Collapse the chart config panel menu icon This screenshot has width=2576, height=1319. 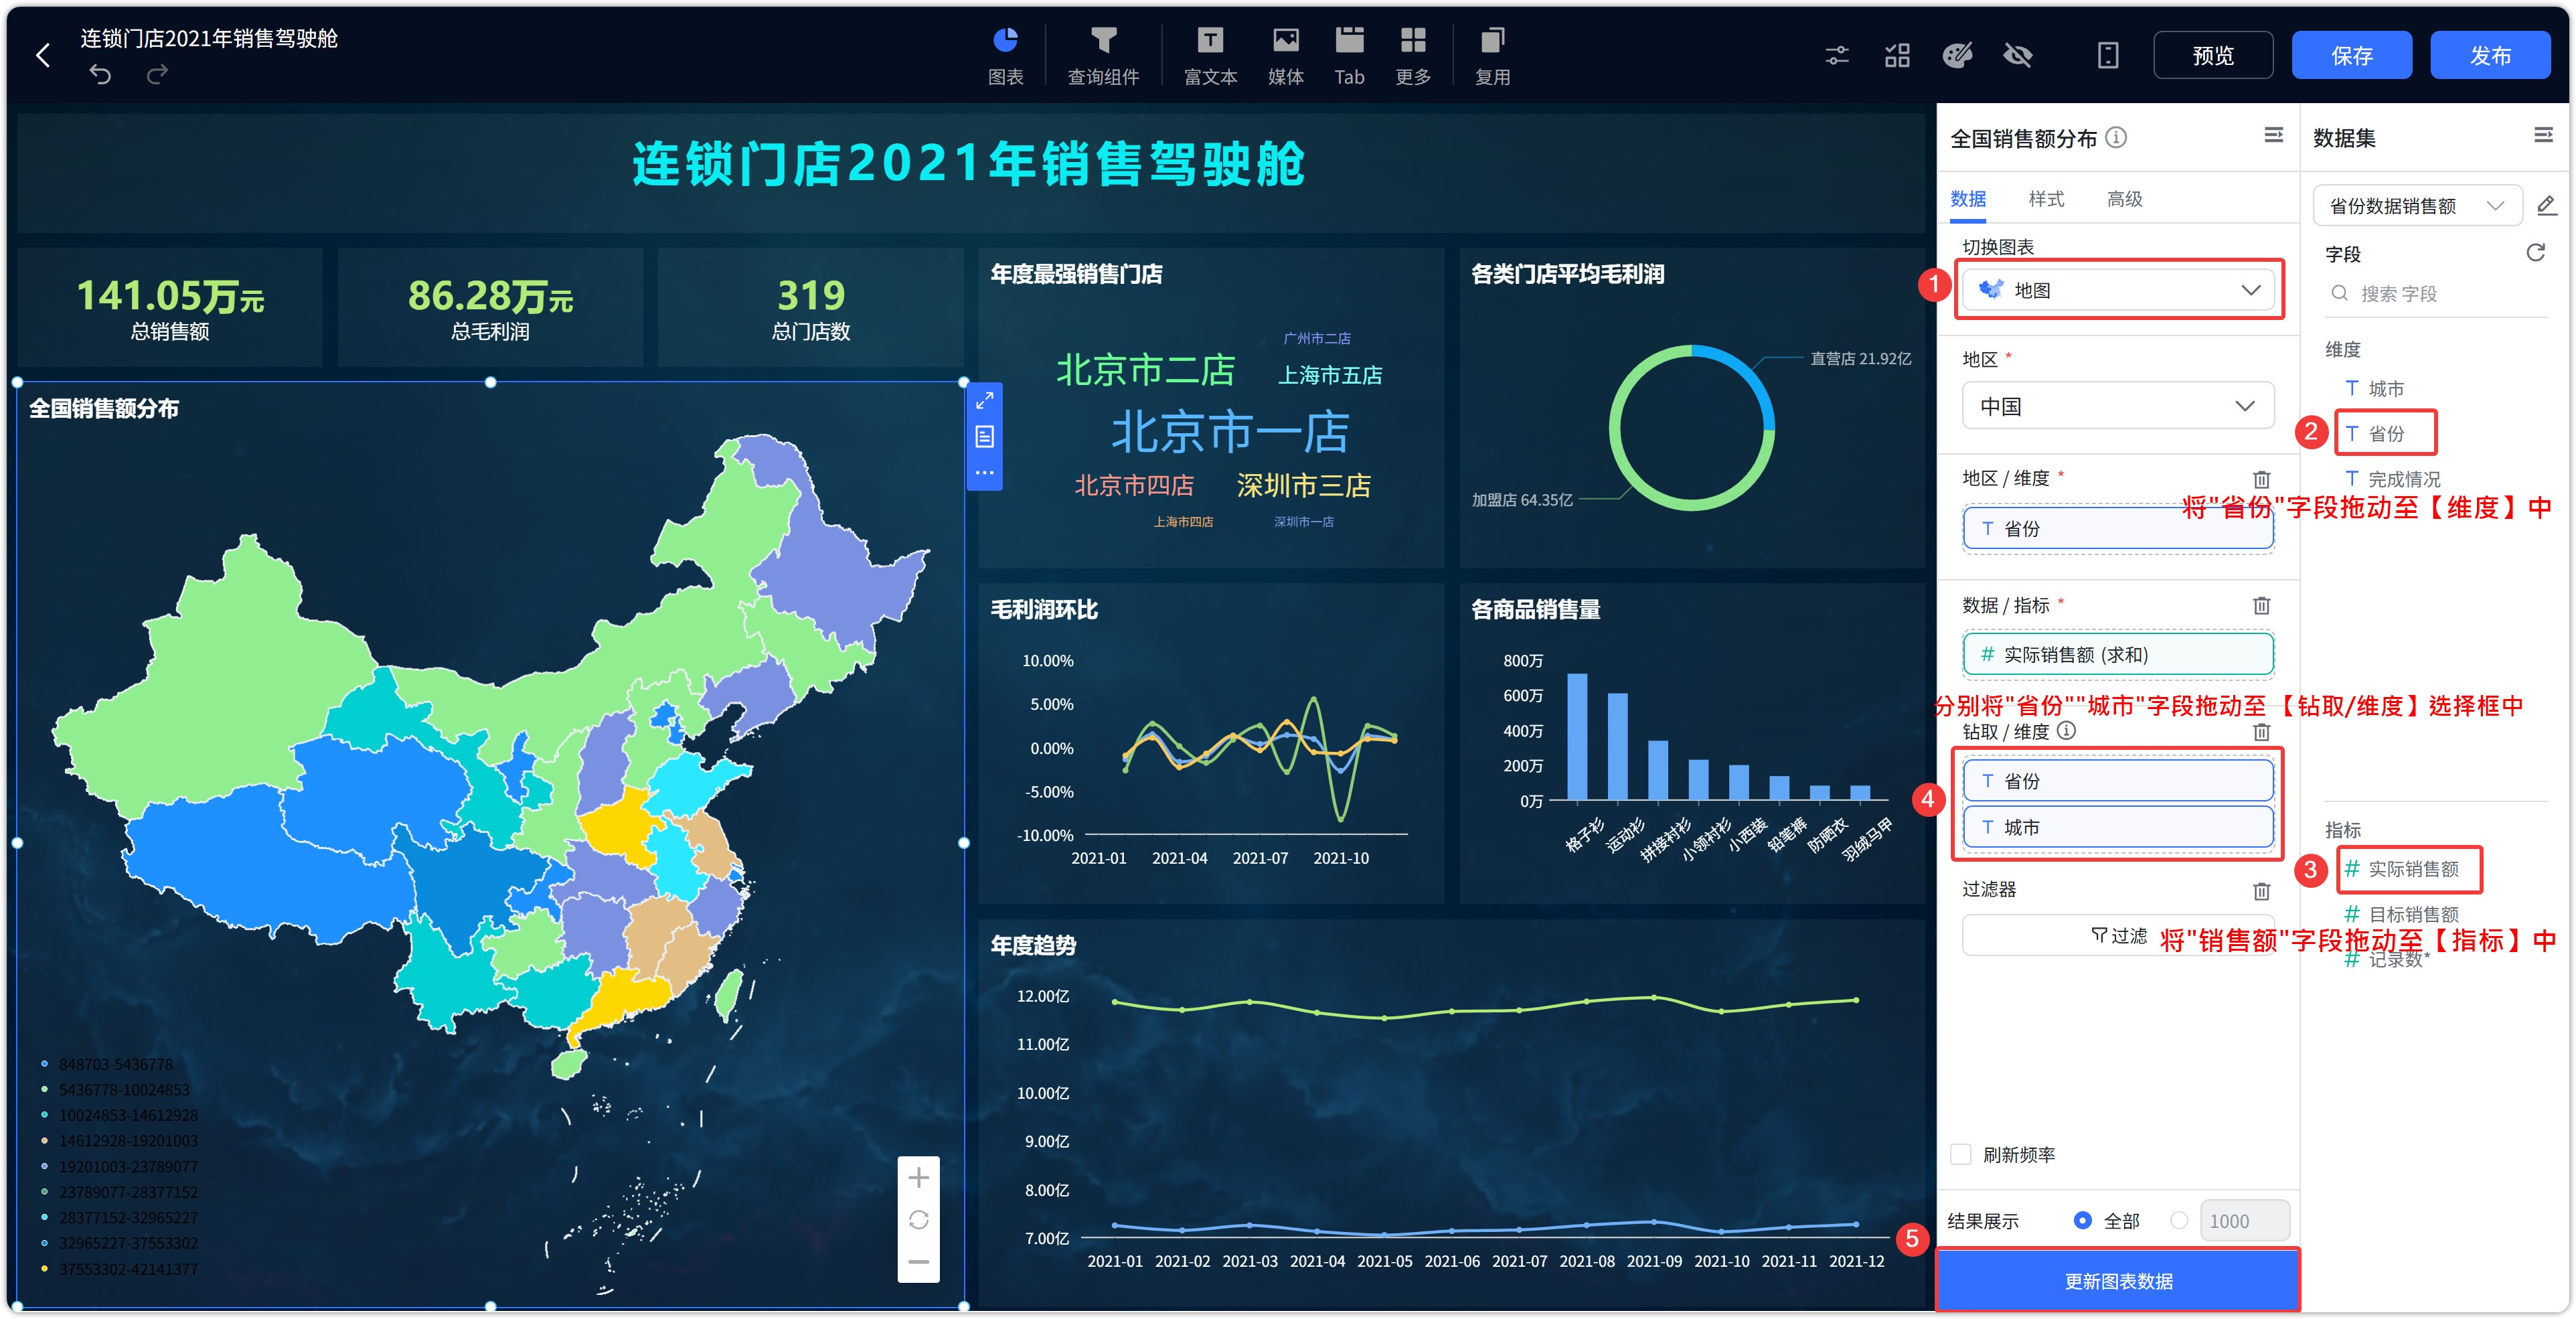click(2273, 135)
